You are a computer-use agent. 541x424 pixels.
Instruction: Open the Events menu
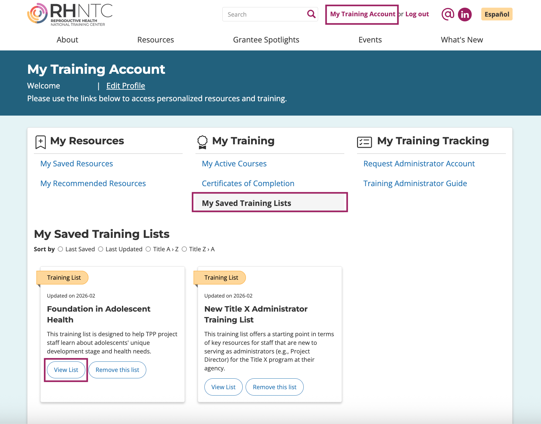(x=370, y=40)
